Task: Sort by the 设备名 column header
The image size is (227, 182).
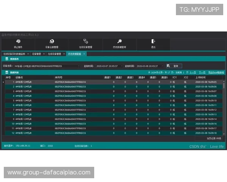Action: click(x=19, y=77)
